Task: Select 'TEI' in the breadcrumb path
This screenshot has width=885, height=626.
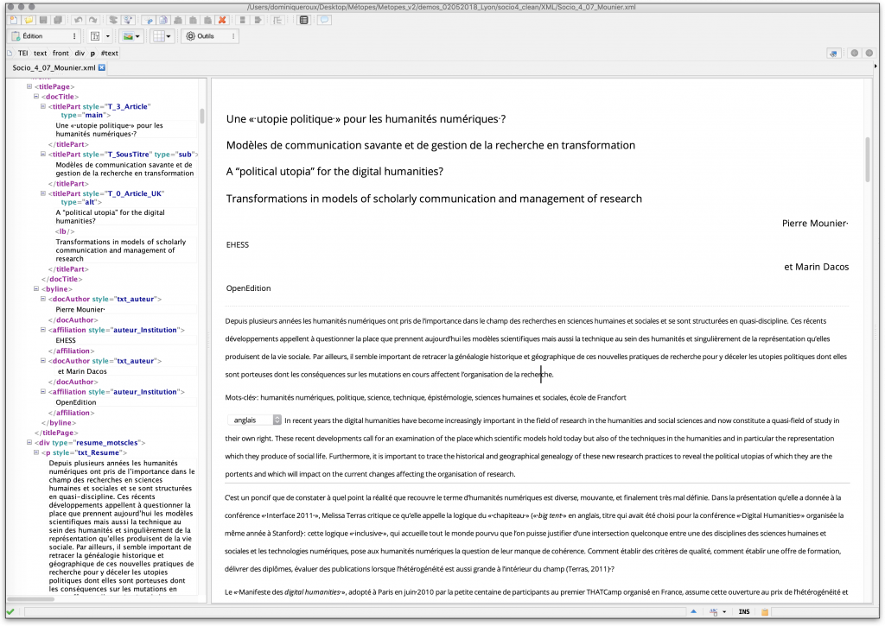Action: coord(22,53)
